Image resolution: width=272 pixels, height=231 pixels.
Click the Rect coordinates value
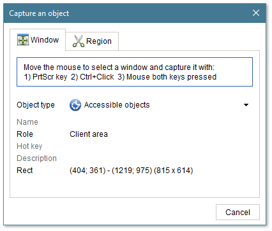click(x=132, y=171)
